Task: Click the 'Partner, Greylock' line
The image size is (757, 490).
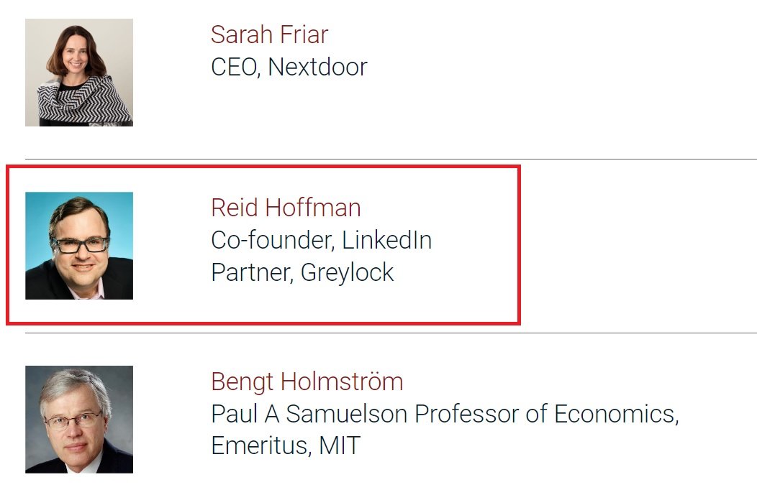Action: point(302,272)
